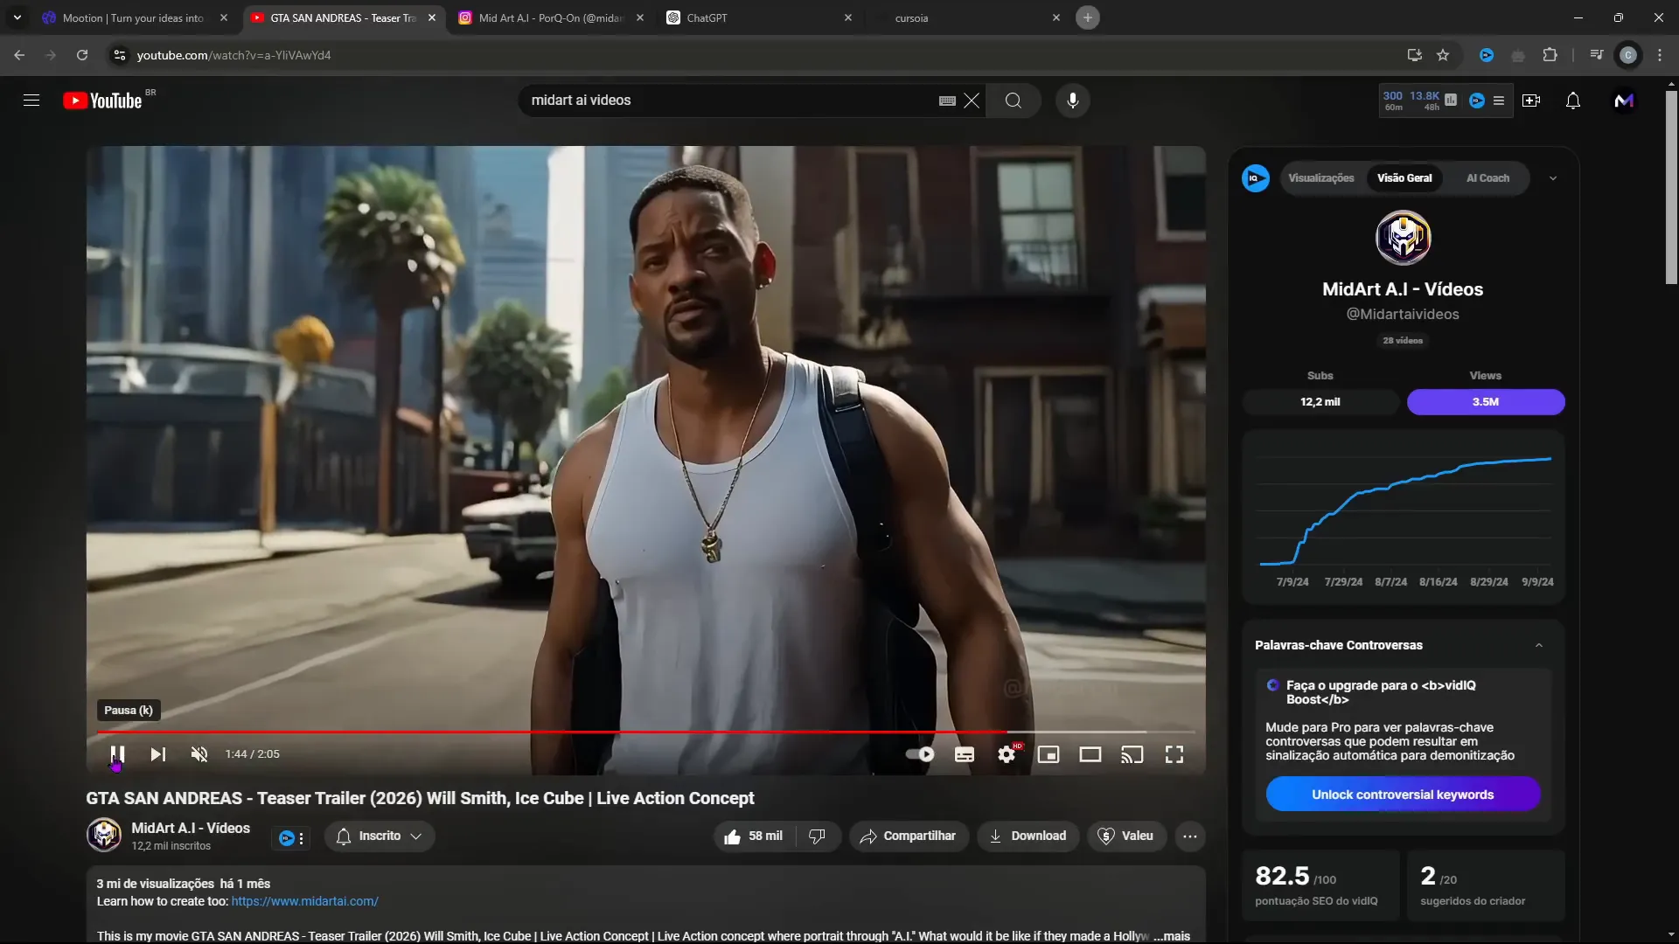The width and height of the screenshot is (1679, 944).
Task: Switch to Mid Art A.I Instagram tab
Action: click(551, 17)
